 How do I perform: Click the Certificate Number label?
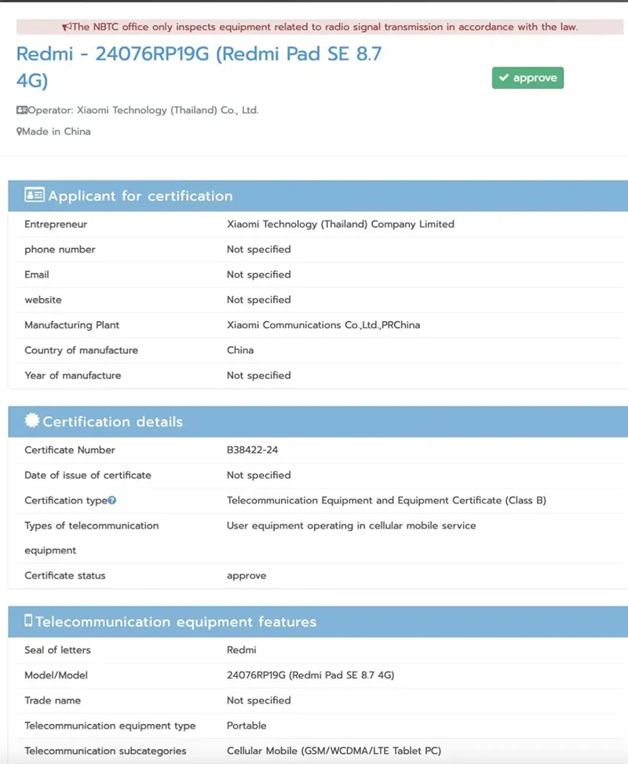[x=70, y=450]
